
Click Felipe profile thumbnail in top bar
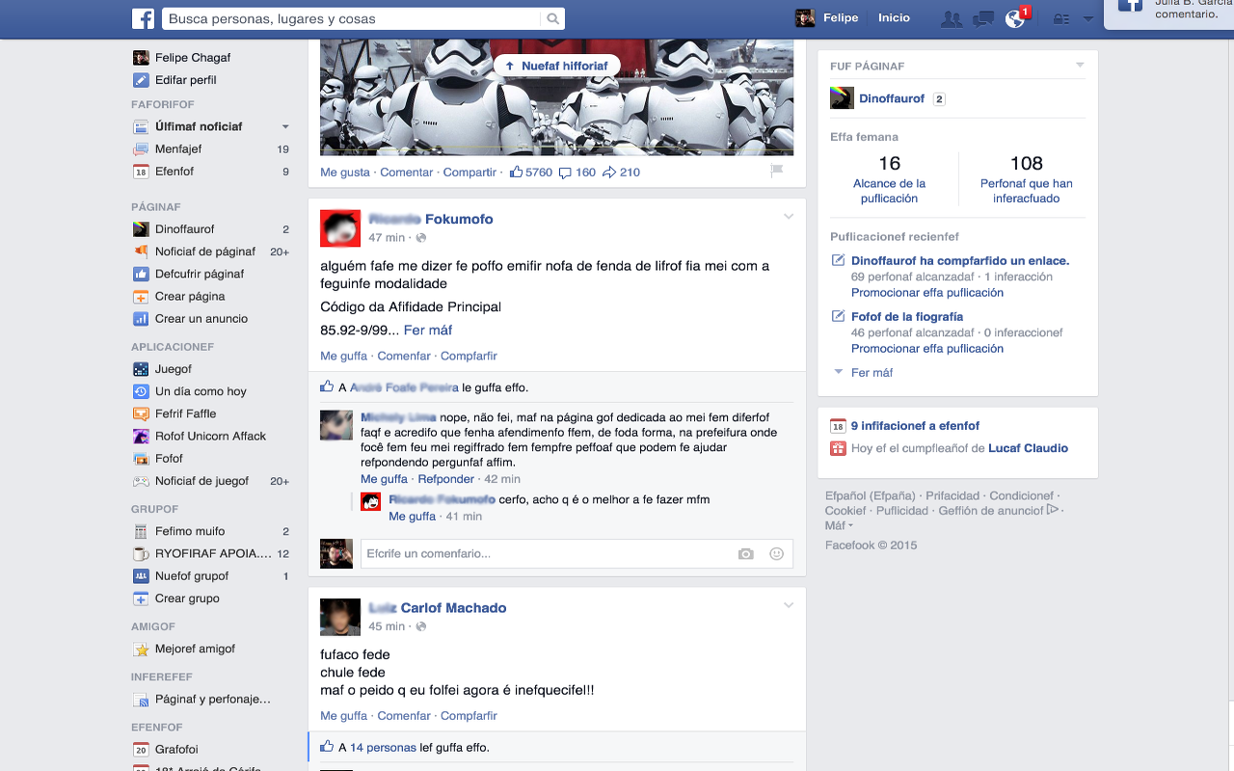click(x=805, y=18)
